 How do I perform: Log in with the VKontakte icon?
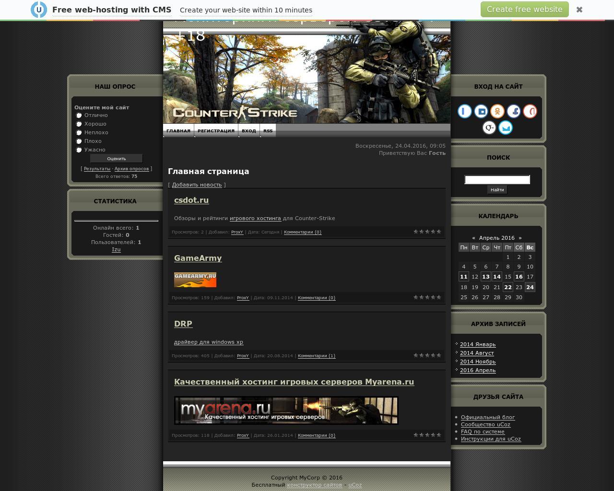pos(481,111)
